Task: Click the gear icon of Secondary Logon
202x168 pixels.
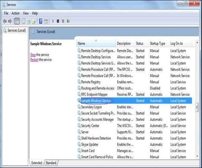Action: tap(79, 107)
